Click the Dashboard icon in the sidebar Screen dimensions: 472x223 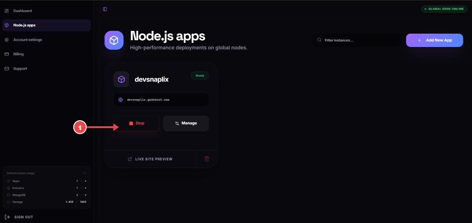(x=6, y=11)
